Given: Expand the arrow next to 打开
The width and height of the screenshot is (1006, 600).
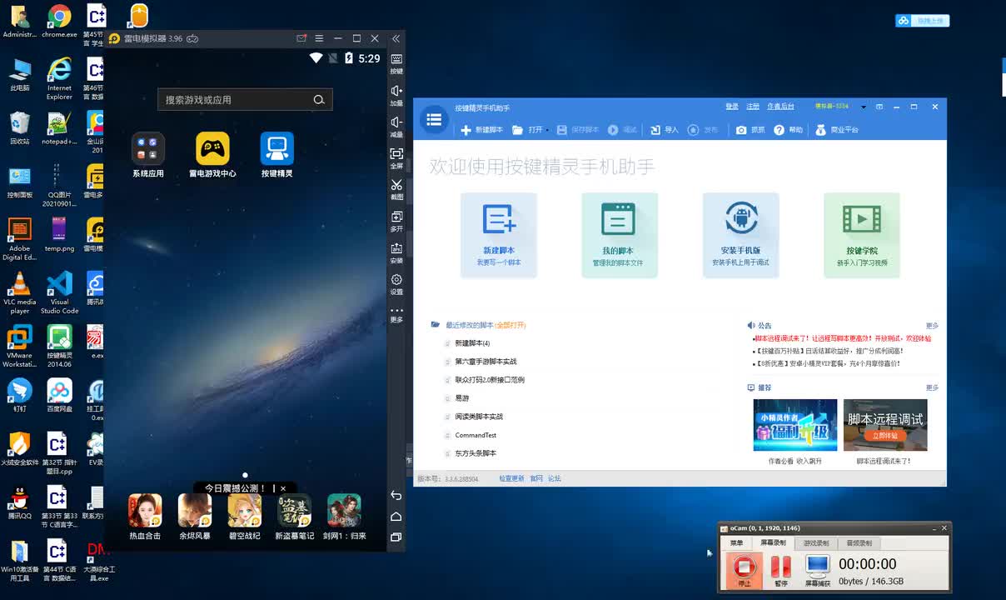Looking at the screenshot, I should 547,130.
